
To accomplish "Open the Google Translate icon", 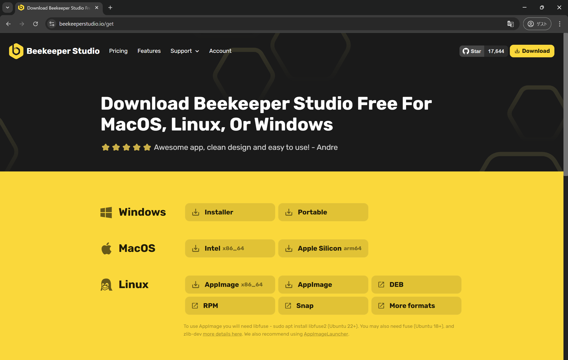I will pos(510,24).
